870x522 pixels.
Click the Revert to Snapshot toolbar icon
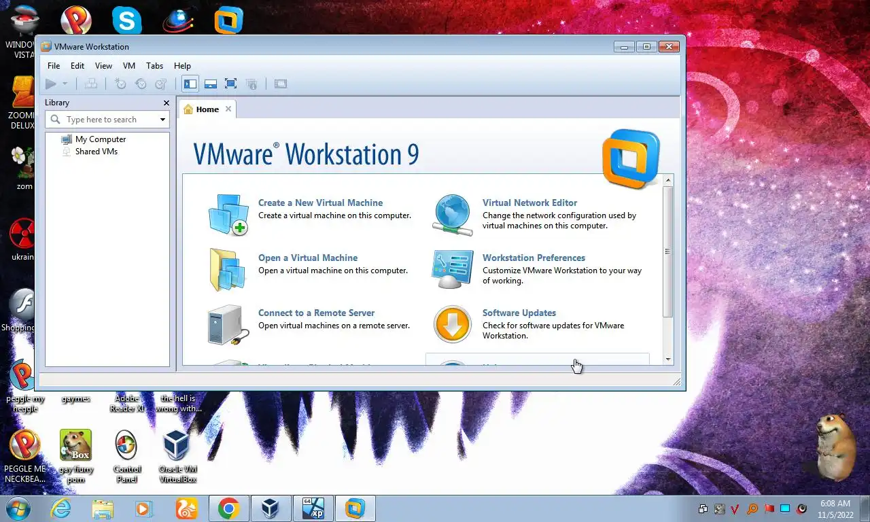tap(141, 84)
